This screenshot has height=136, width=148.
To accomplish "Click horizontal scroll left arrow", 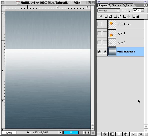I will tap(85, 133).
